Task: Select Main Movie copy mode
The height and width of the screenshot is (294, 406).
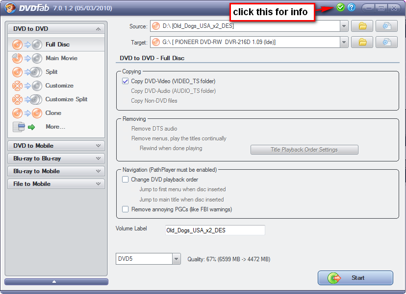Action: [x=56, y=58]
